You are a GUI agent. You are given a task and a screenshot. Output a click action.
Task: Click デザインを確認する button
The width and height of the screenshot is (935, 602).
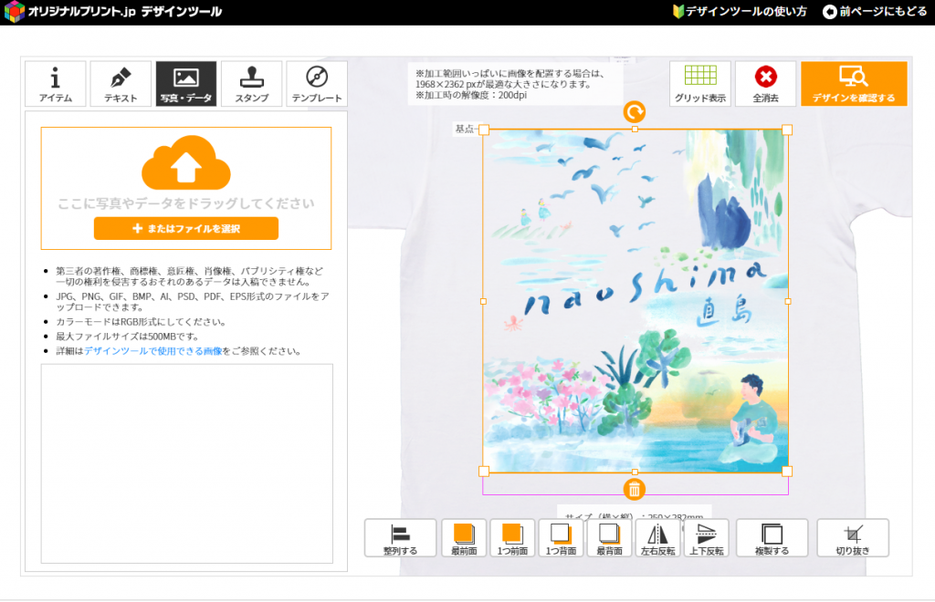click(854, 83)
